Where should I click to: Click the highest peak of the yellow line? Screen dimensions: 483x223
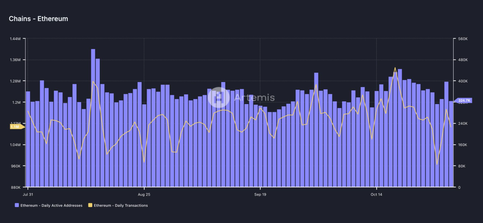(395, 68)
